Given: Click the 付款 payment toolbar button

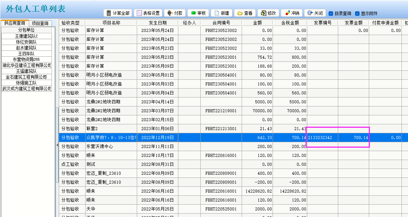Looking at the screenshot, I should point(175,13).
